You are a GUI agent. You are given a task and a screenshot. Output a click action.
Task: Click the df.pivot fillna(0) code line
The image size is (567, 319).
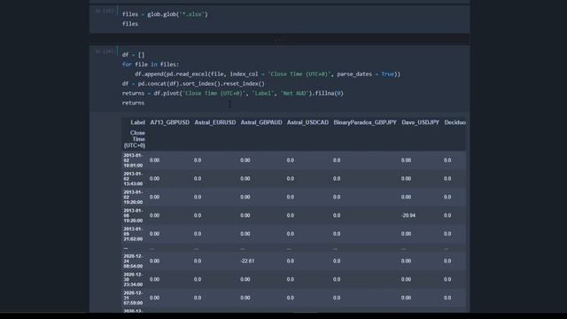pyautogui.click(x=232, y=93)
